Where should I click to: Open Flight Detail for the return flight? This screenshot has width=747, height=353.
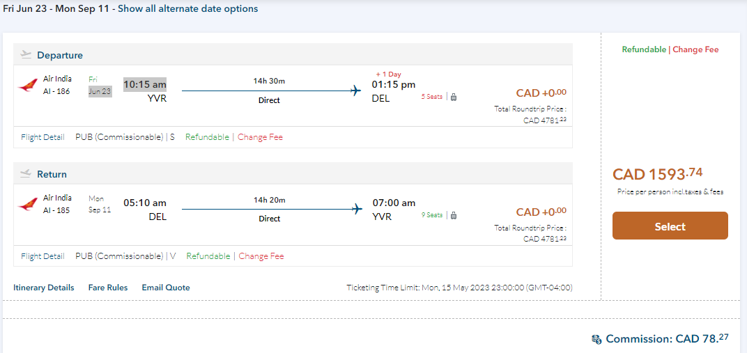click(43, 256)
